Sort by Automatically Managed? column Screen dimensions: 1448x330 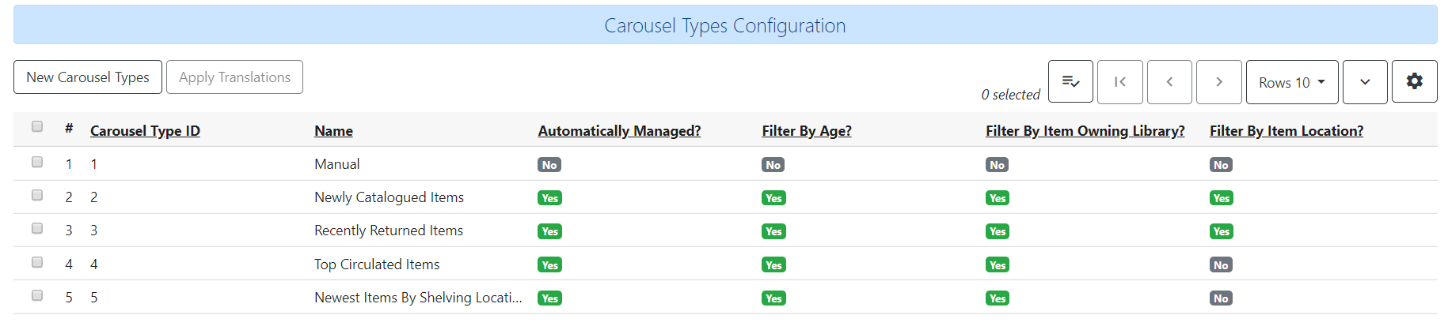[x=619, y=131]
